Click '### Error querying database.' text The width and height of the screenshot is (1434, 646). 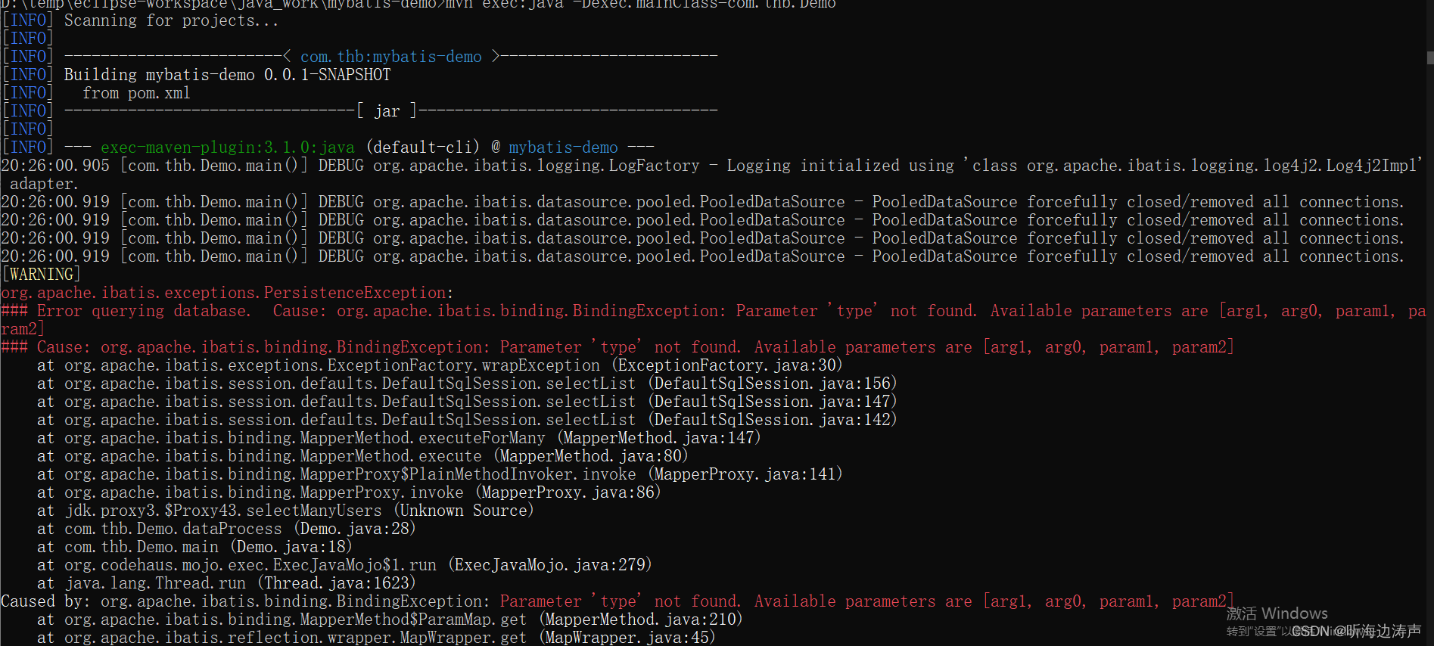pos(126,311)
